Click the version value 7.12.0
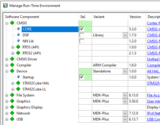160x125 pixels. 134,113
